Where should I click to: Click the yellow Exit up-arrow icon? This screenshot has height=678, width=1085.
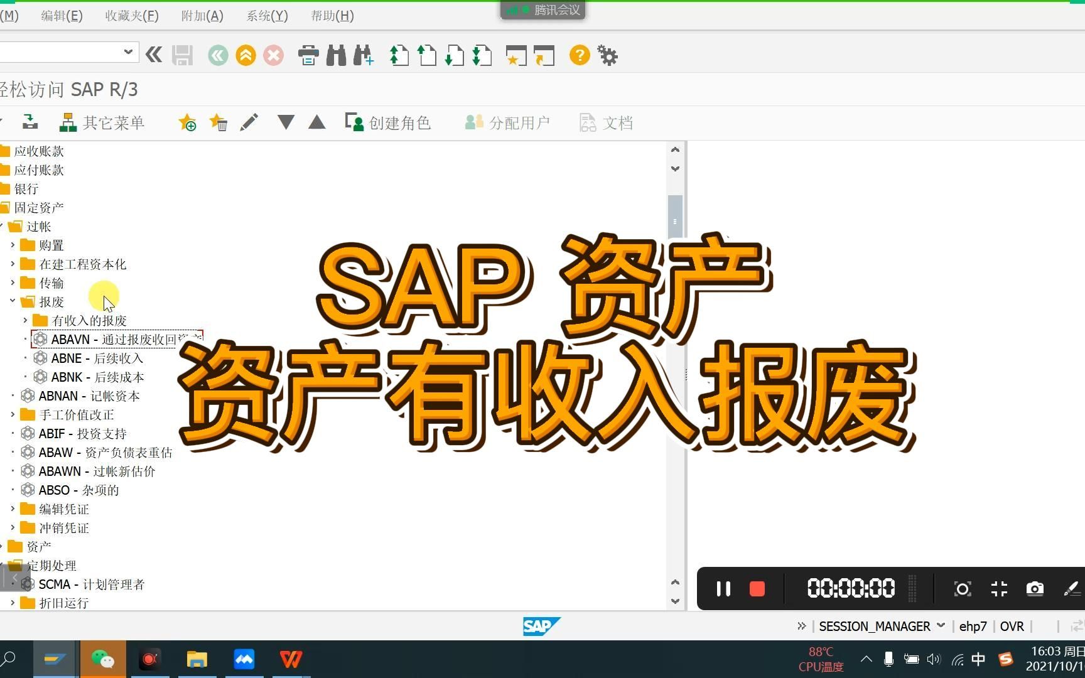[246, 55]
